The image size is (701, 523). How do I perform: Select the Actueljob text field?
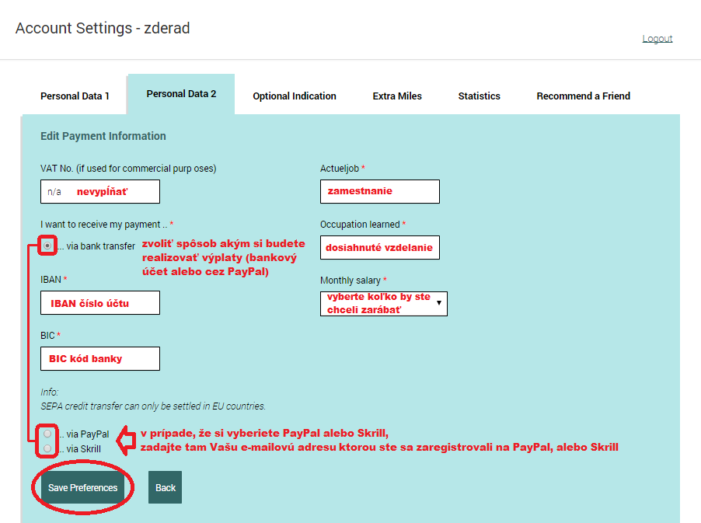point(379,191)
